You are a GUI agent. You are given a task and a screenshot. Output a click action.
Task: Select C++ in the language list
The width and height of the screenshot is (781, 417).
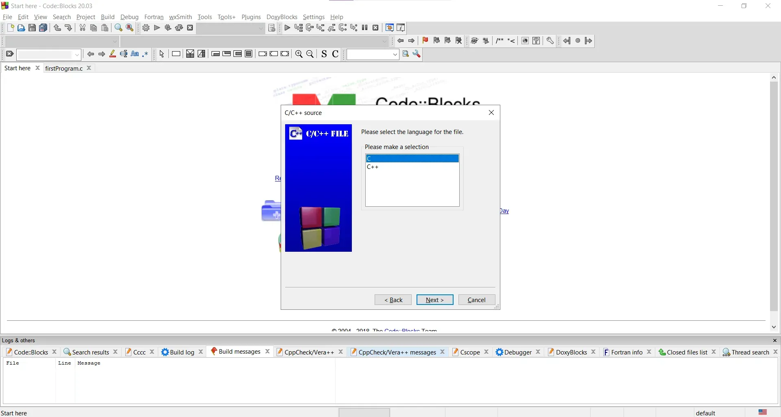[x=412, y=167]
